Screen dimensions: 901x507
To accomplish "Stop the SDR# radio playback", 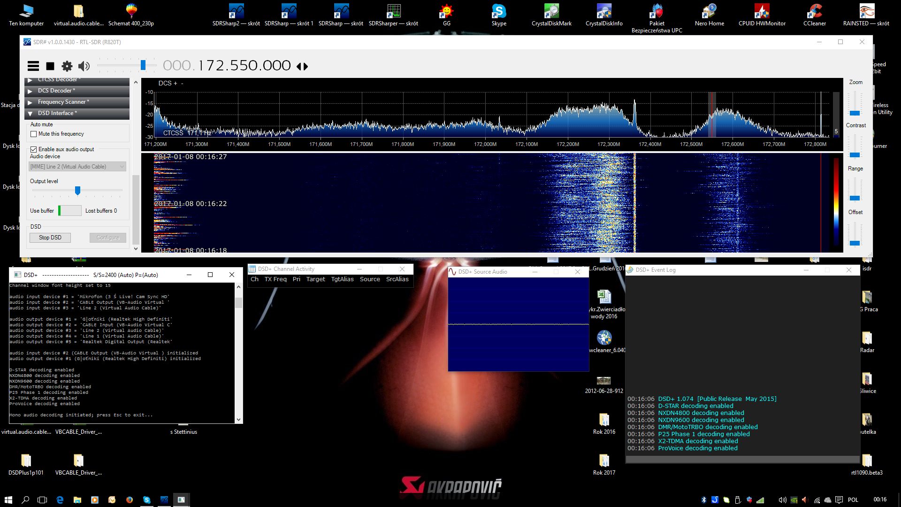I will pyautogui.click(x=50, y=66).
